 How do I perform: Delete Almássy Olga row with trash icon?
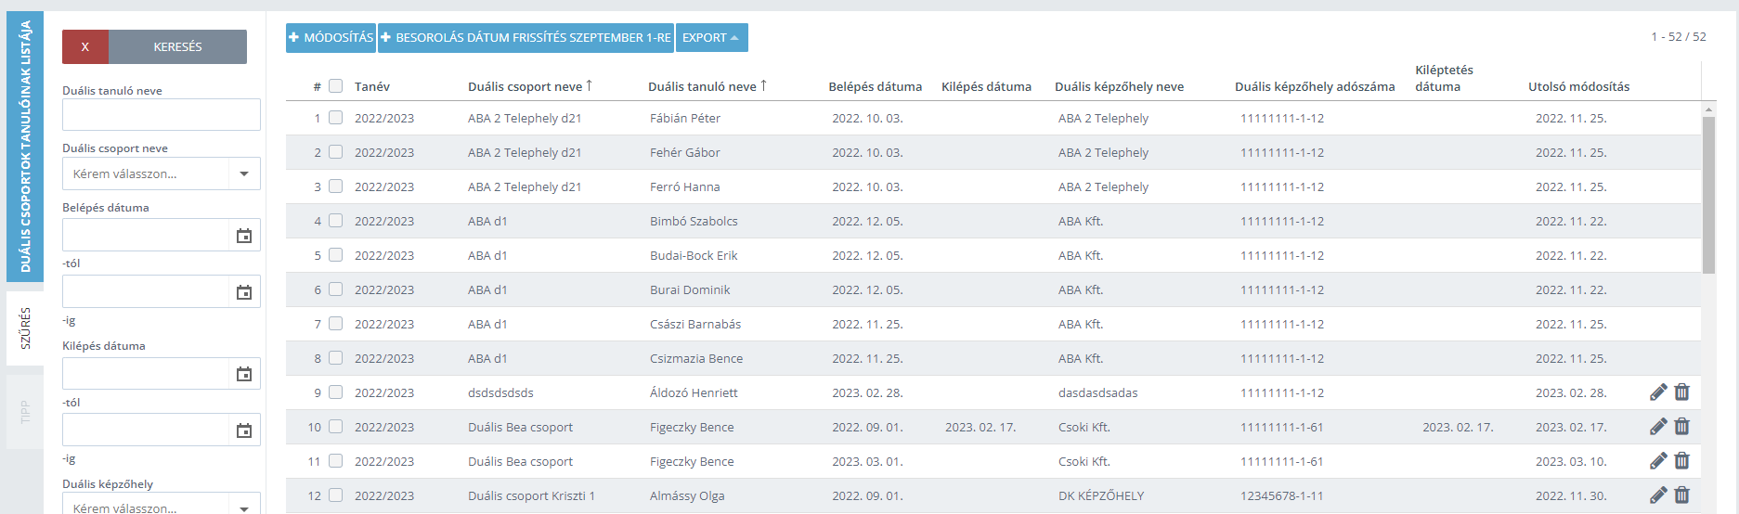pyautogui.click(x=1681, y=495)
